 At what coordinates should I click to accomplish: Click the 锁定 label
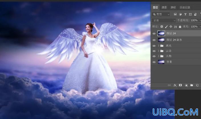pyautogui.click(x=155, y=27)
